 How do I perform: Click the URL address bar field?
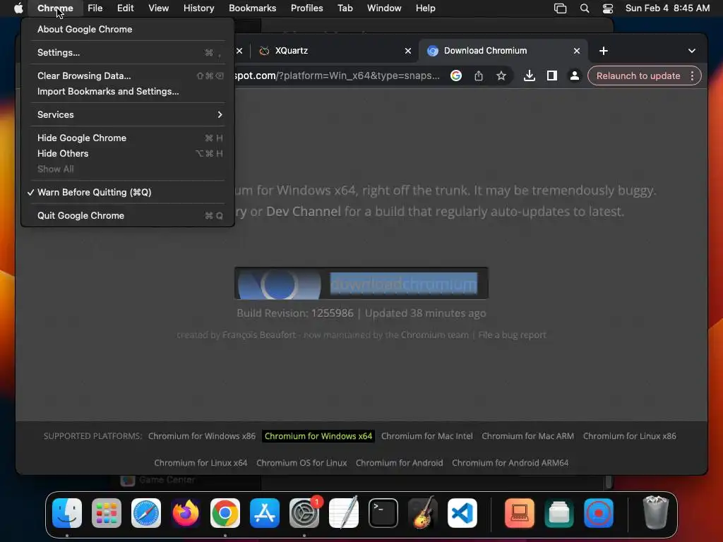pyautogui.click(x=337, y=76)
